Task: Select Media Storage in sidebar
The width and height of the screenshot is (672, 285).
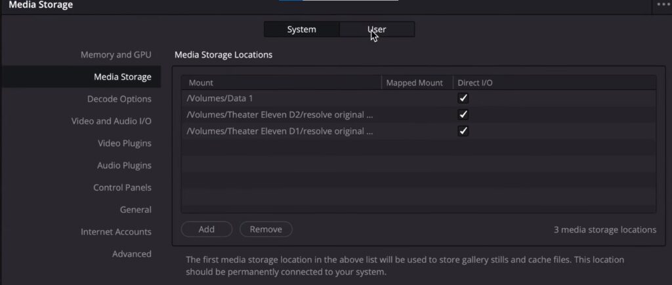Action: tap(122, 77)
